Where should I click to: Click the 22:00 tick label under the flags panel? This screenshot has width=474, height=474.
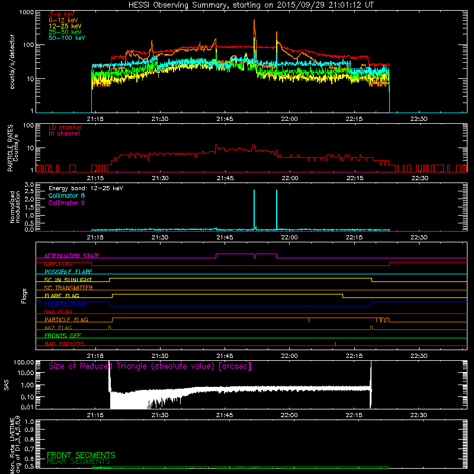pos(290,356)
